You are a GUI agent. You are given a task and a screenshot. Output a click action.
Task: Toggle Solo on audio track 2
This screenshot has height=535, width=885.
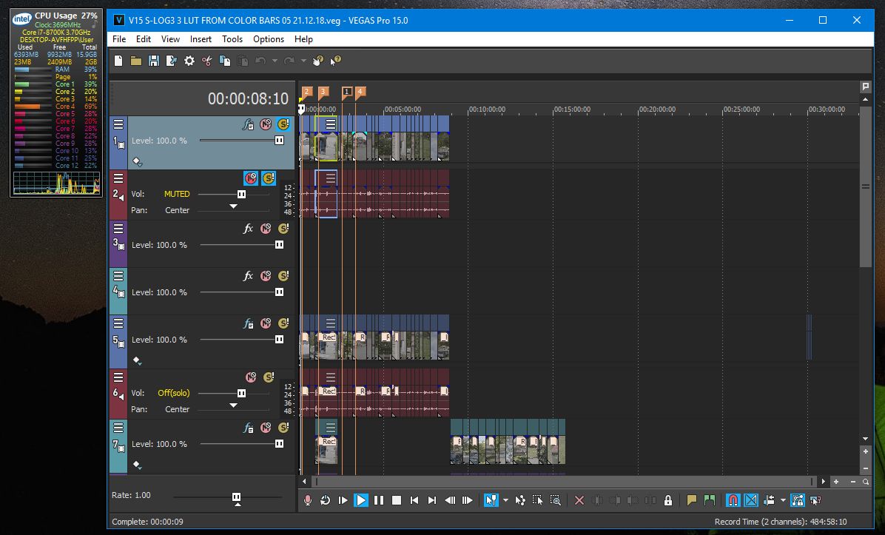pyautogui.click(x=269, y=178)
